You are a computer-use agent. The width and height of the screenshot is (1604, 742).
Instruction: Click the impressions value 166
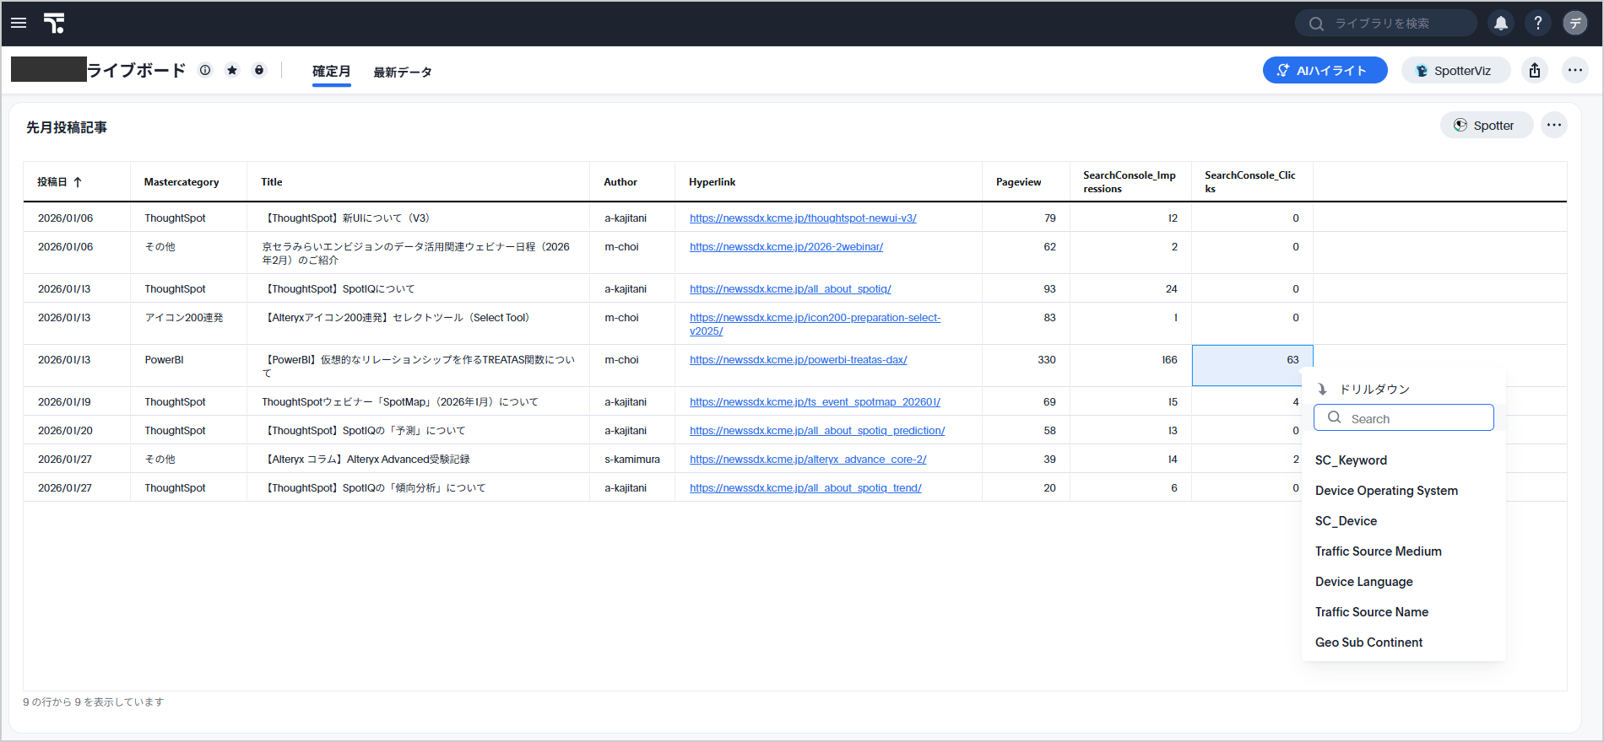(x=1169, y=360)
